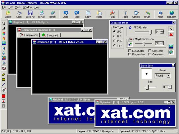This screenshot has width=179, height=134.
Task: Select the paintbrush tool in sidebar
Action: [x=4, y=90]
